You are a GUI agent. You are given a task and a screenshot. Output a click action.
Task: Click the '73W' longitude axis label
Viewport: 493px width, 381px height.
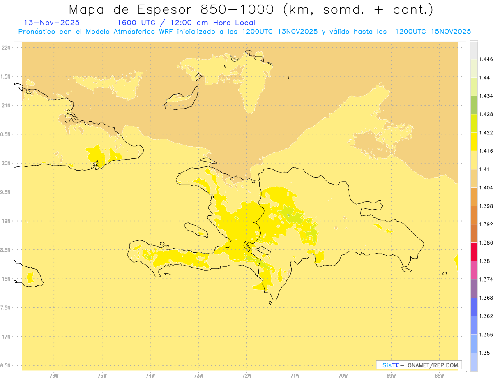pyautogui.click(x=198, y=375)
